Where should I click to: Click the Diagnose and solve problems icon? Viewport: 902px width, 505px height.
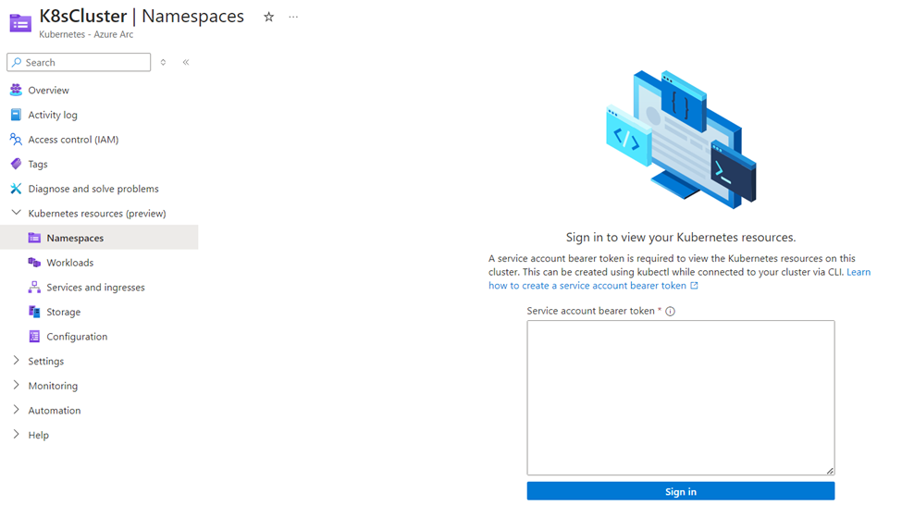click(x=16, y=189)
